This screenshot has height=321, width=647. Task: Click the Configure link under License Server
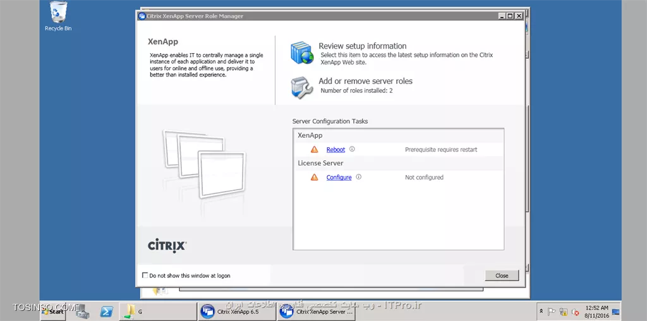tap(339, 178)
